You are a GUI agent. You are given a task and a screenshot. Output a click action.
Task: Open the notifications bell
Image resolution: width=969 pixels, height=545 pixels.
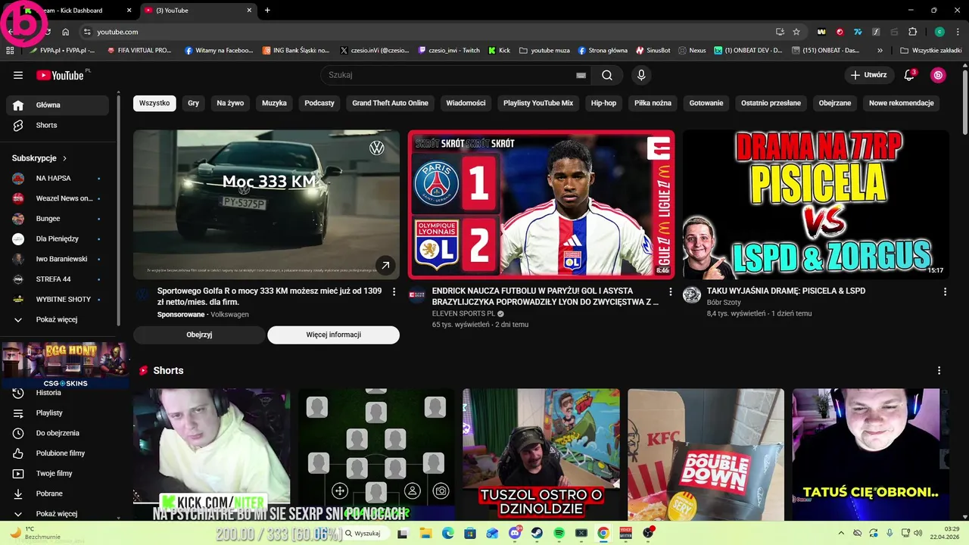pos(910,75)
